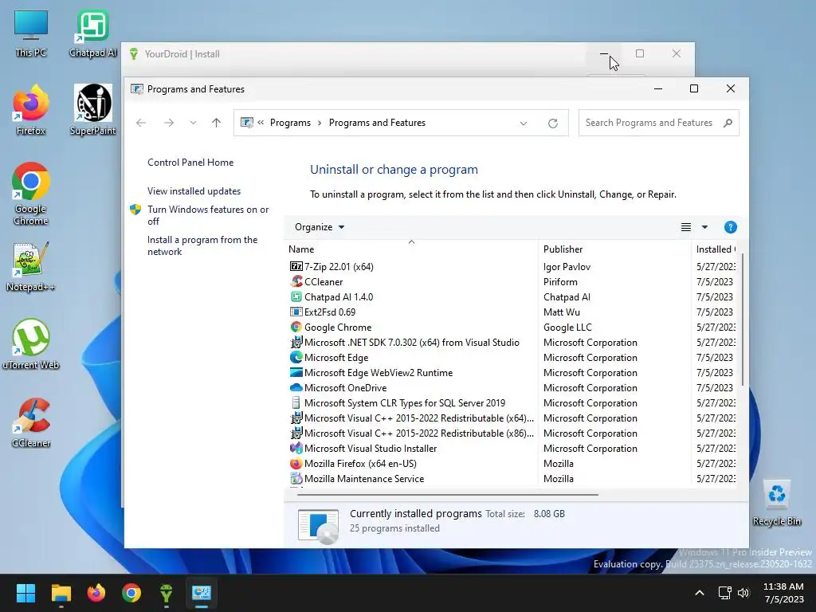Go up one level to Programs
Image resolution: width=816 pixels, height=612 pixels.
217,123
